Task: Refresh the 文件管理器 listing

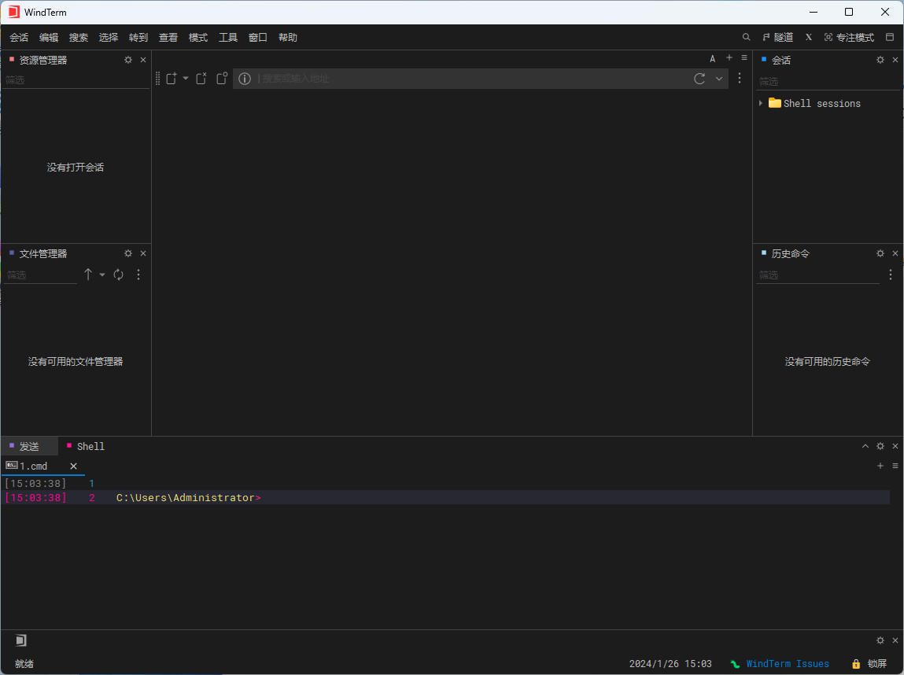Action: click(118, 275)
